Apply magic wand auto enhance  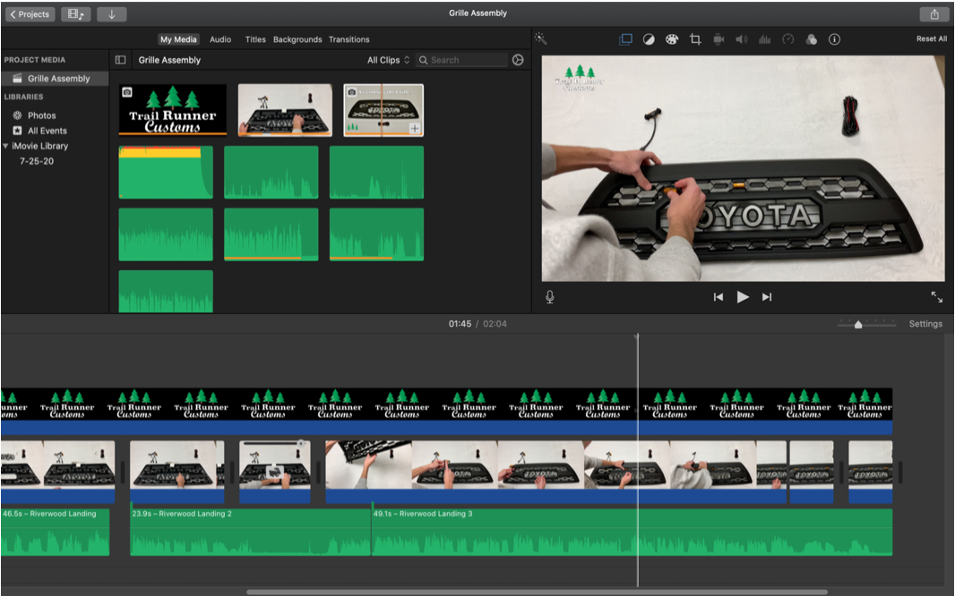pyautogui.click(x=540, y=38)
